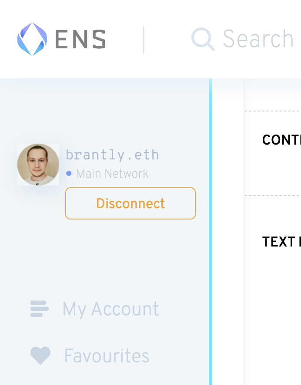The width and height of the screenshot is (301, 385).
Task: Click the header separator line beside ENS
Action: click(143, 40)
